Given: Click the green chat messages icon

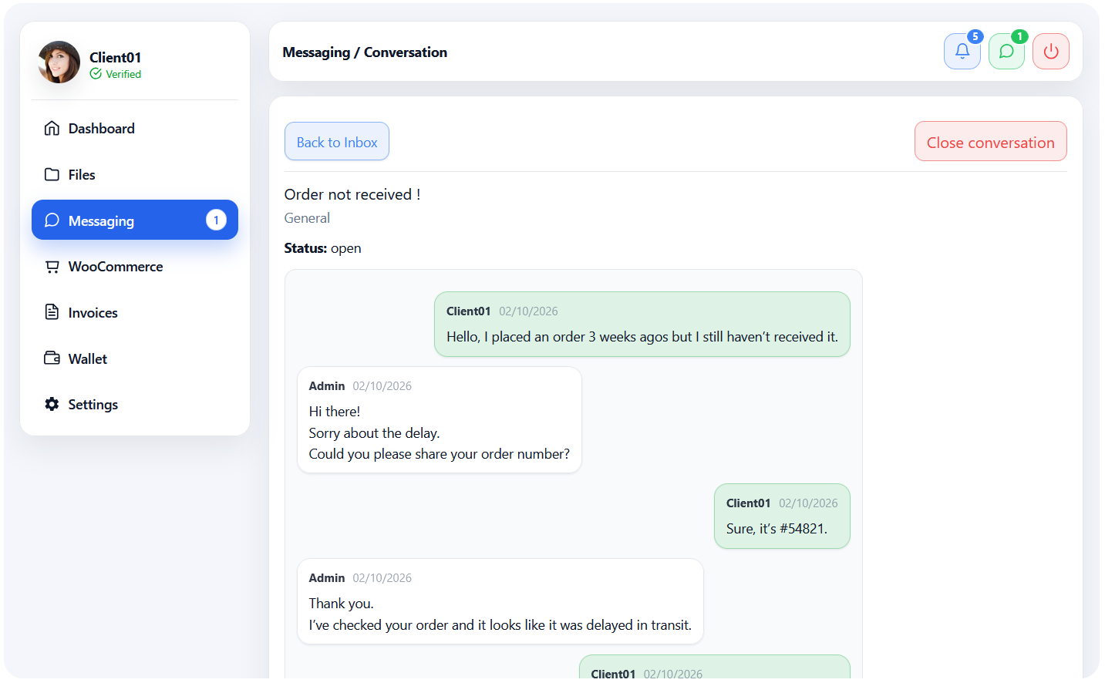Looking at the screenshot, I should [x=1006, y=52].
